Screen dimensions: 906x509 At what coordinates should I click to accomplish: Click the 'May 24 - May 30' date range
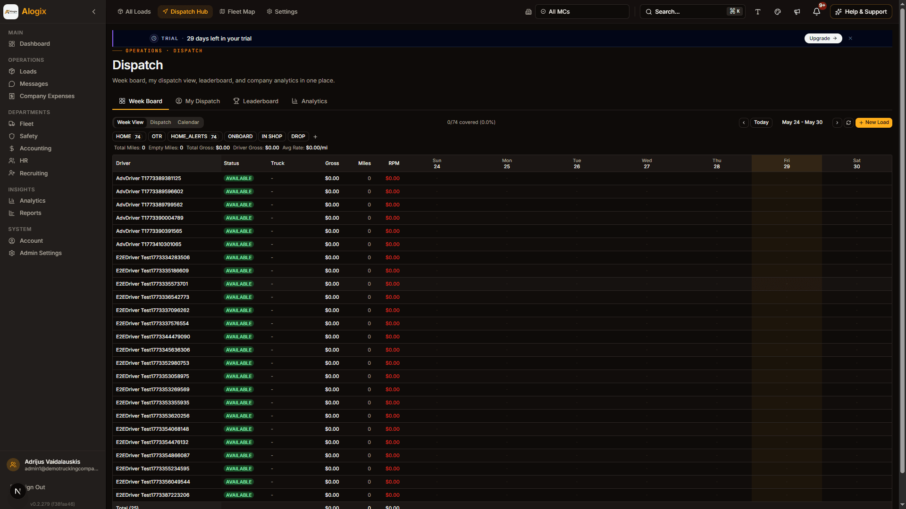802,123
